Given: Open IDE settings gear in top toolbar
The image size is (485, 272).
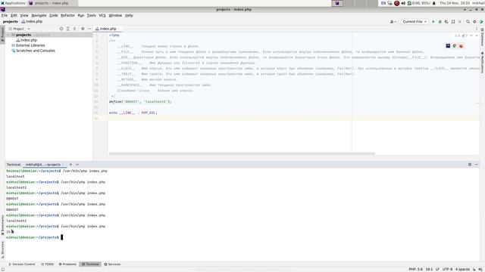Looking at the screenshot, I should [474, 22].
